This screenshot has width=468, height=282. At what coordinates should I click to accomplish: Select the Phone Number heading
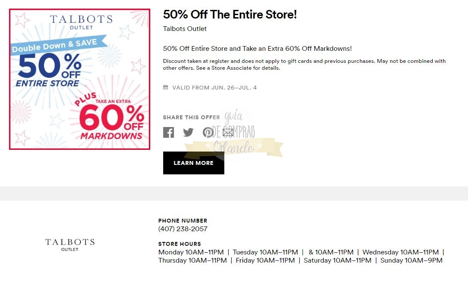tap(183, 220)
